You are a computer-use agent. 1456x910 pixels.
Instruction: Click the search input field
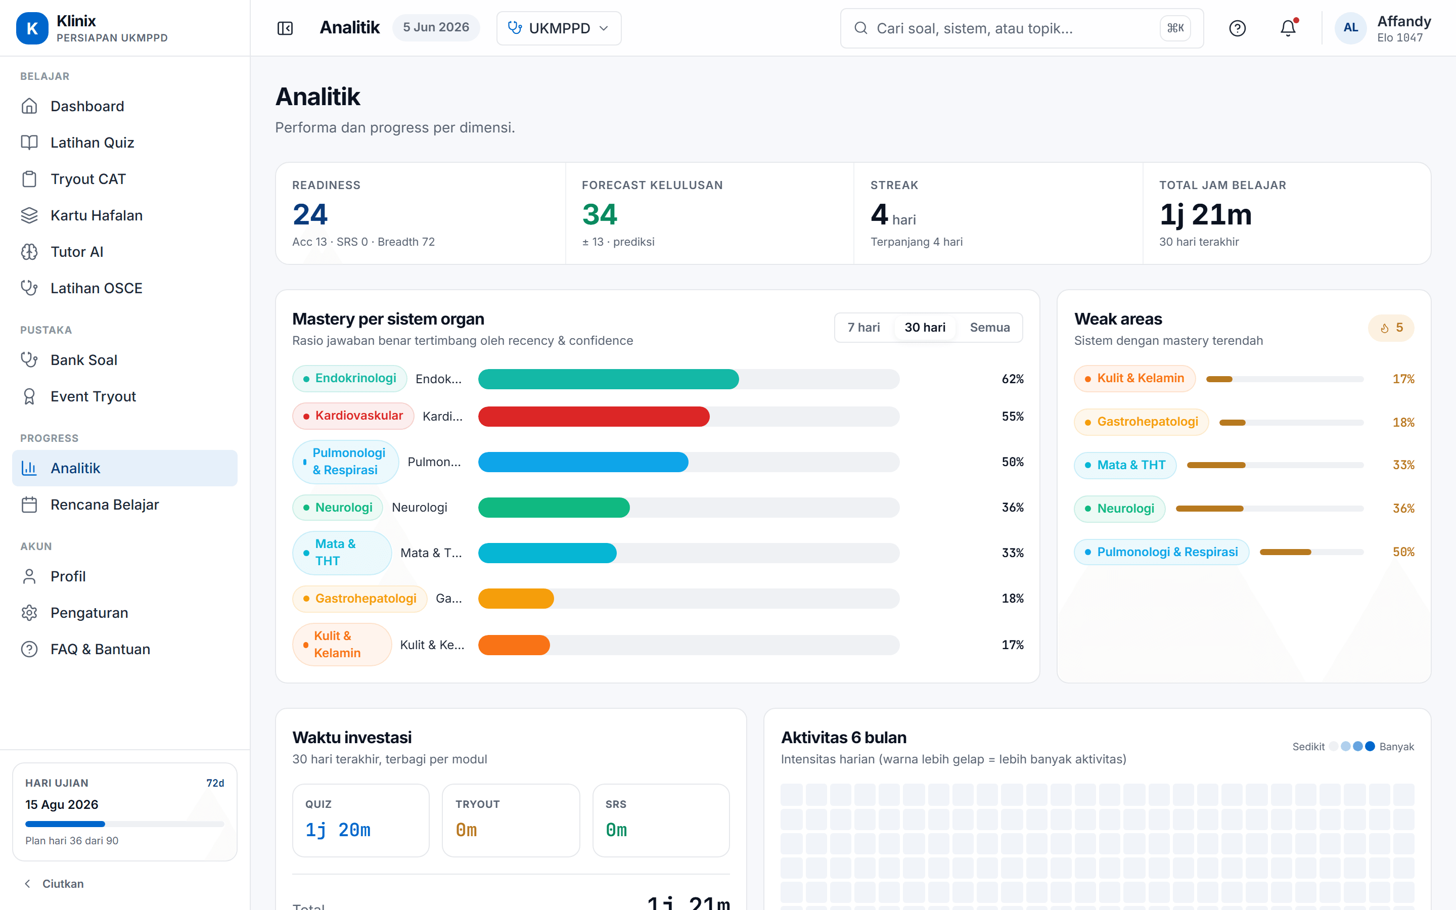(x=1022, y=28)
